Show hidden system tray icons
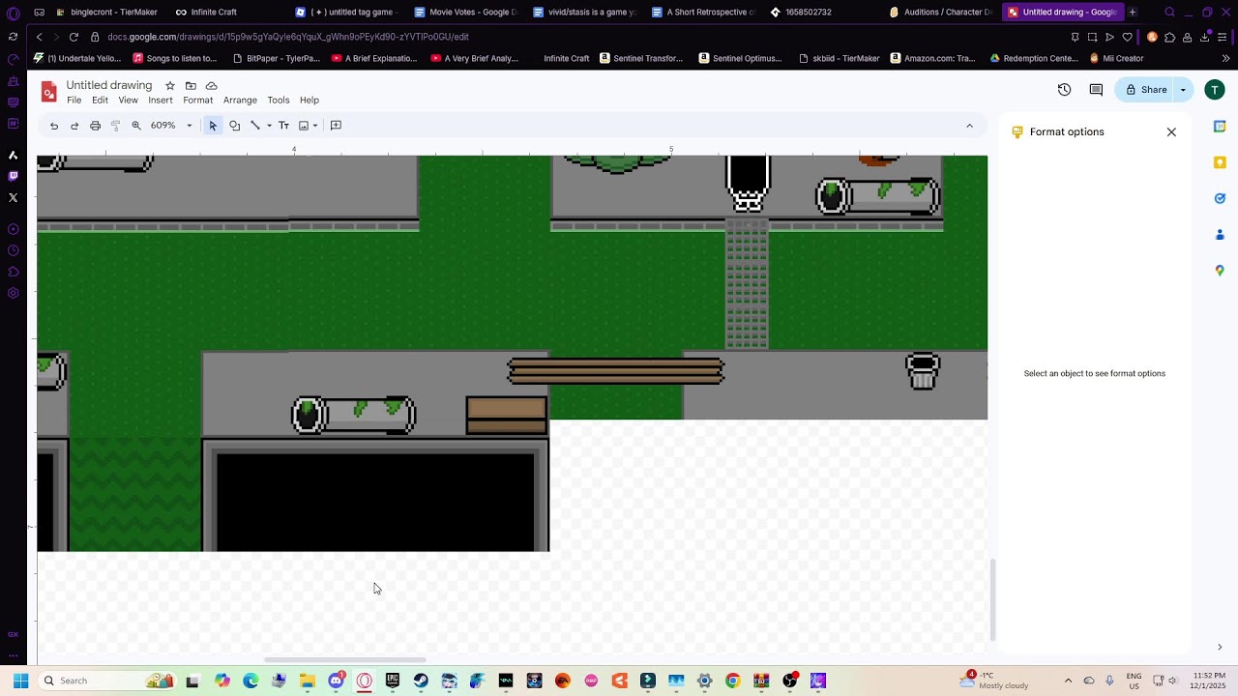The width and height of the screenshot is (1238, 696). (x=1068, y=681)
